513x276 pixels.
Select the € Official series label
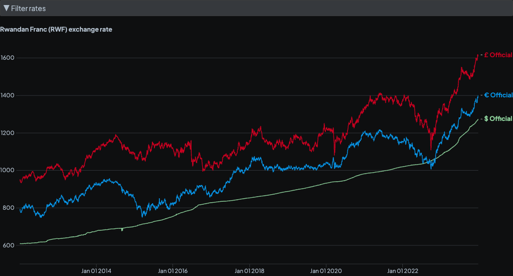pos(498,95)
